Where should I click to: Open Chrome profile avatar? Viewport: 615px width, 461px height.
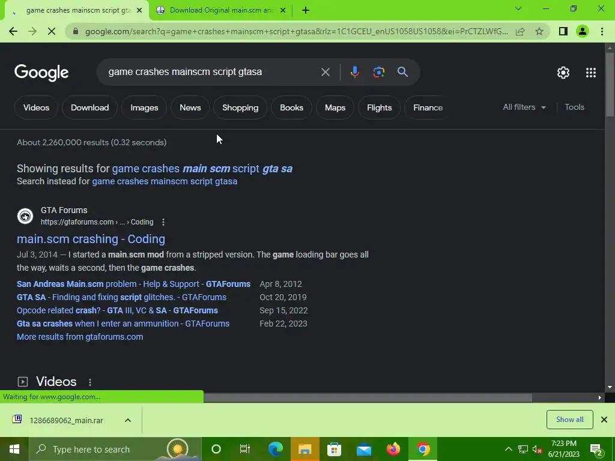coord(583,31)
